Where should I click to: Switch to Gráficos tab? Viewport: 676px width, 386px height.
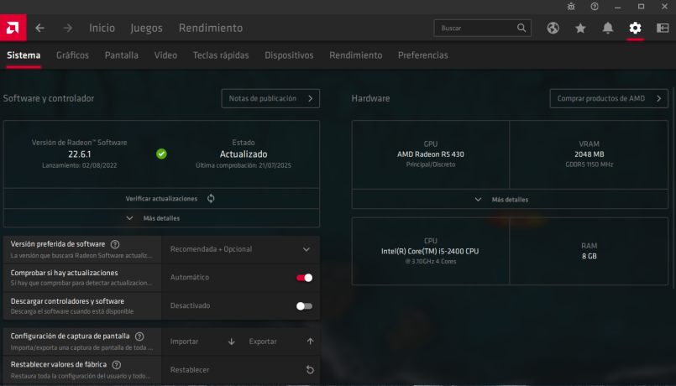tap(72, 55)
